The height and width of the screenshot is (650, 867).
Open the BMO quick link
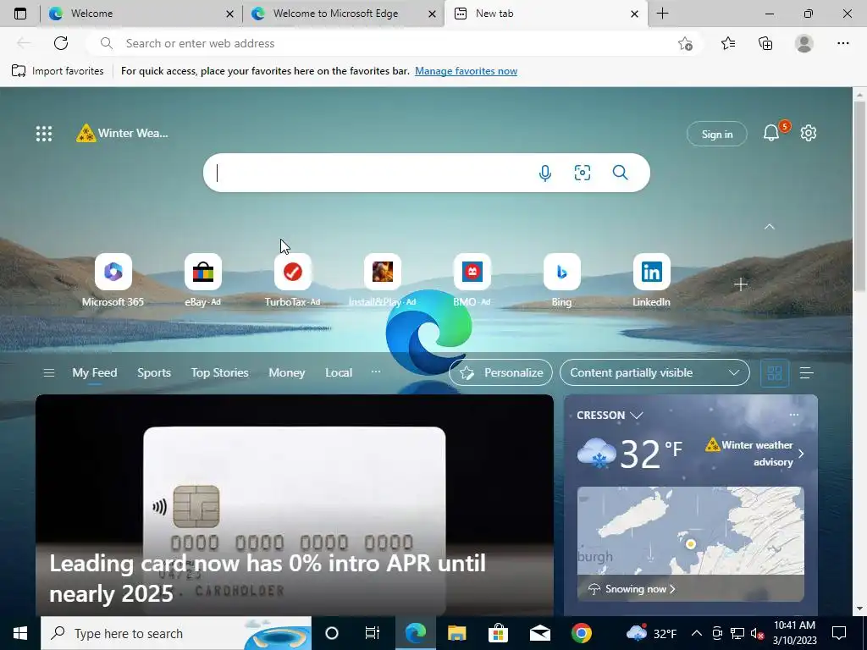[472, 280]
